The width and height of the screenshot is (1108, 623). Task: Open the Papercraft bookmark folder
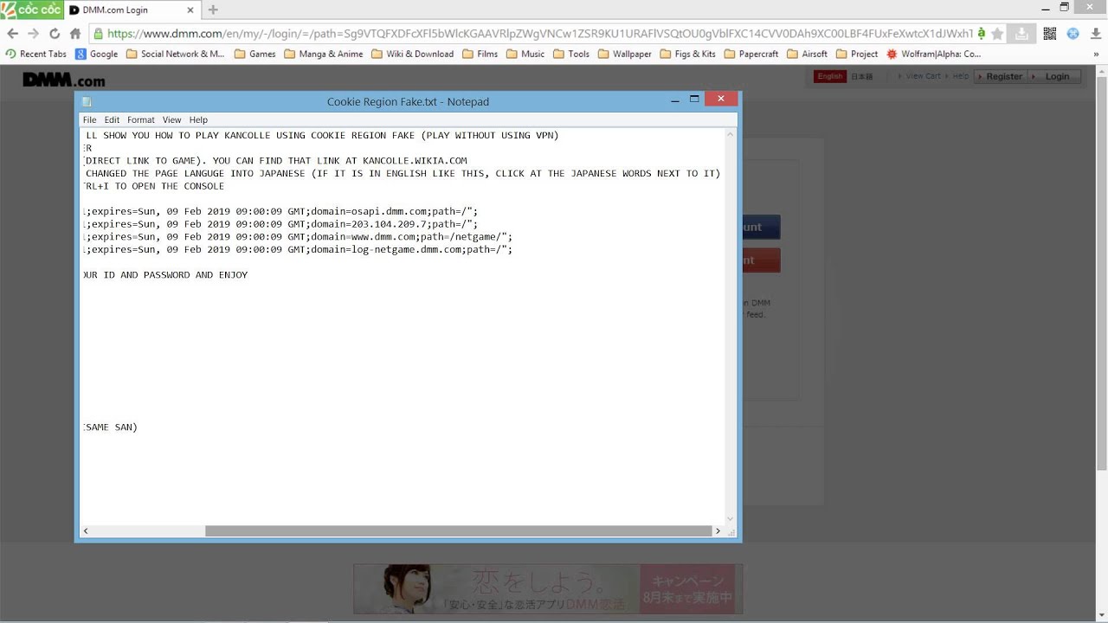point(750,54)
